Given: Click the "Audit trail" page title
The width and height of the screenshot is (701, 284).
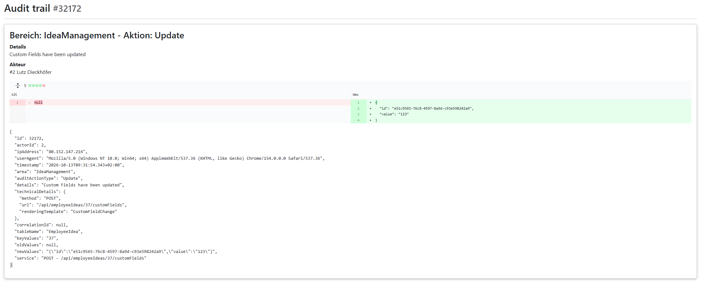Looking at the screenshot, I should tap(27, 8).
